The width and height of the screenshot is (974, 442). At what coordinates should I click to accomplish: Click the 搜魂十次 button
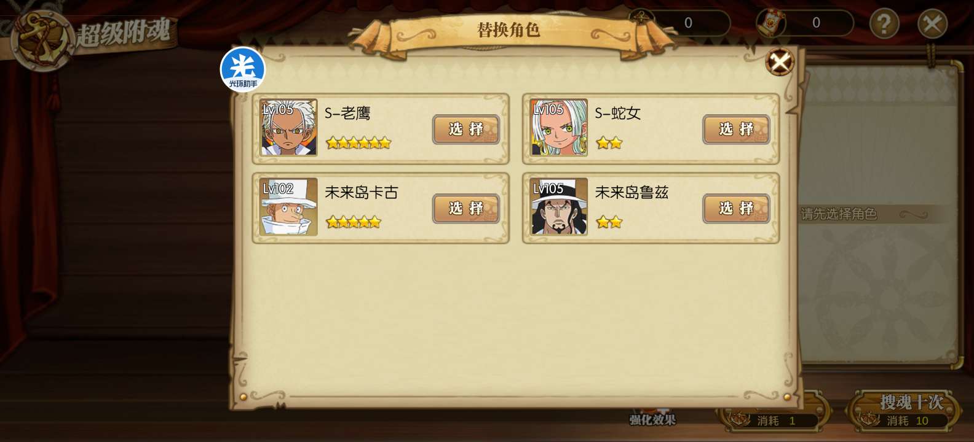point(905,410)
